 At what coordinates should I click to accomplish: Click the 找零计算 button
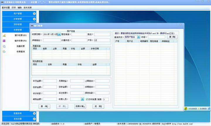(80, 106)
